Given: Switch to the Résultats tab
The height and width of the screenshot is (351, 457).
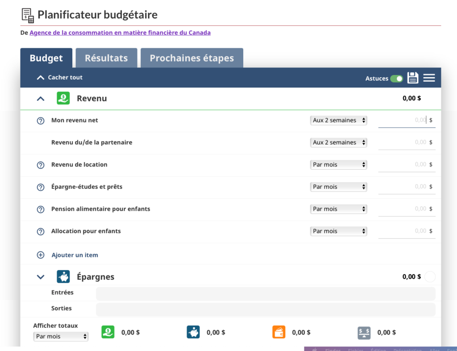Looking at the screenshot, I should pyautogui.click(x=106, y=58).
